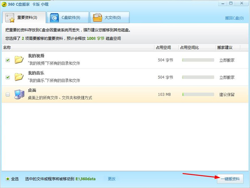Viewport: 250px width, 188px height.
Task: Click the C盘软件 tab icon
Action: (x=55, y=17)
